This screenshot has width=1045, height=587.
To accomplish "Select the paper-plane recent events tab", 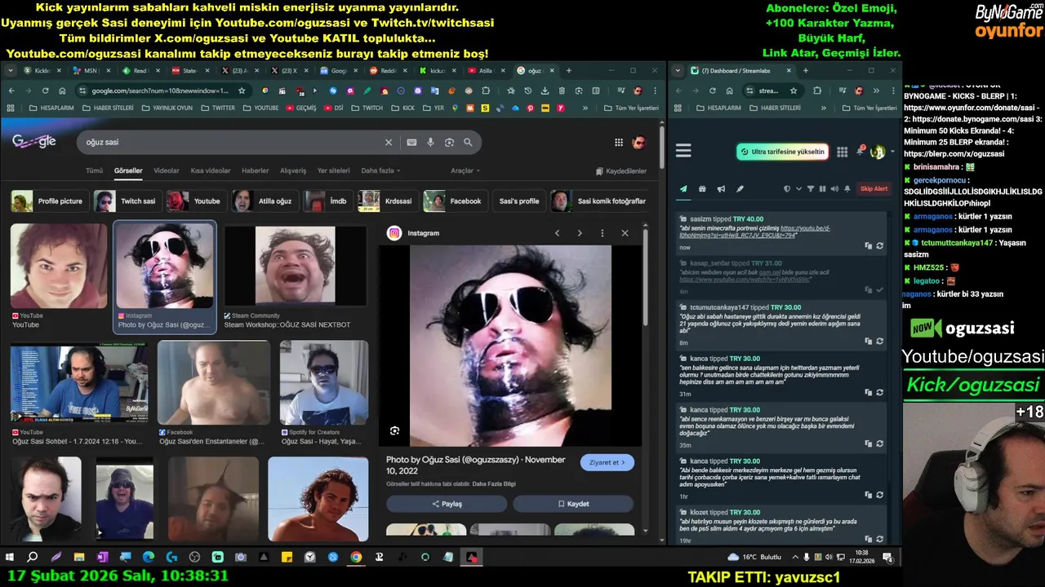I will [683, 188].
